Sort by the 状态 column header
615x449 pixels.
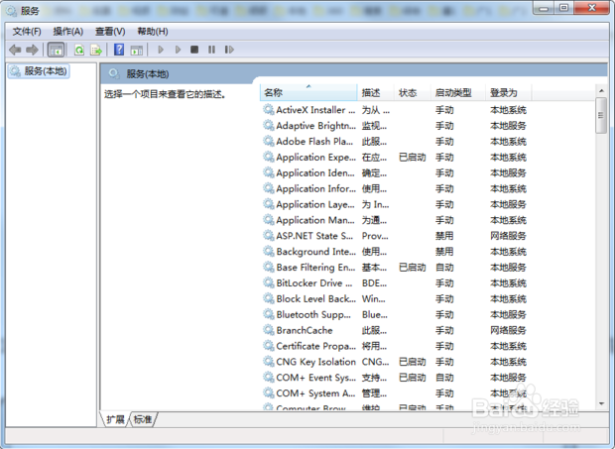pyautogui.click(x=413, y=93)
